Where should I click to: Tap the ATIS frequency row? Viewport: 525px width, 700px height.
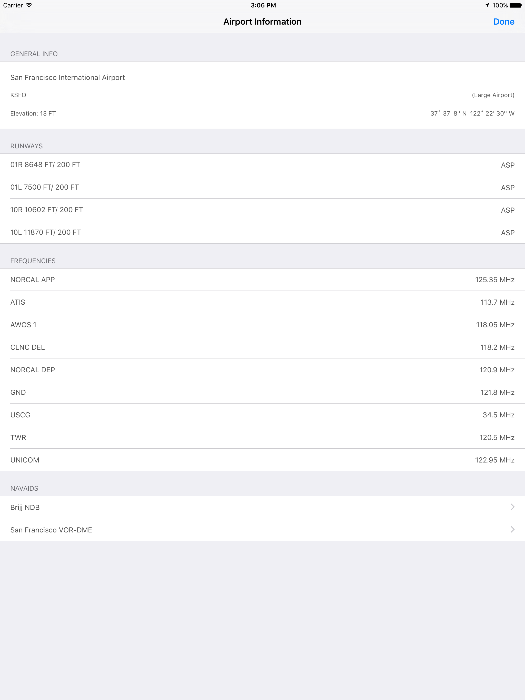[x=262, y=302]
